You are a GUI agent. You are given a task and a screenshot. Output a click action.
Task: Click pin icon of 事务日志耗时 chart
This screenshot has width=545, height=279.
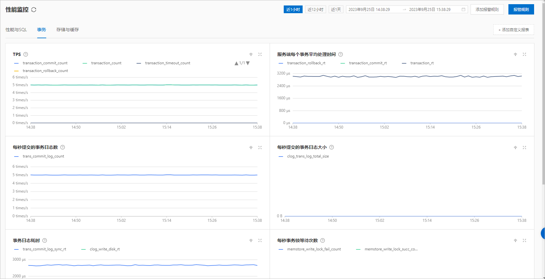click(251, 240)
